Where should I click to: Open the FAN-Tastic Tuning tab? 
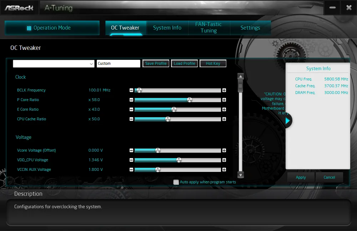tap(209, 28)
